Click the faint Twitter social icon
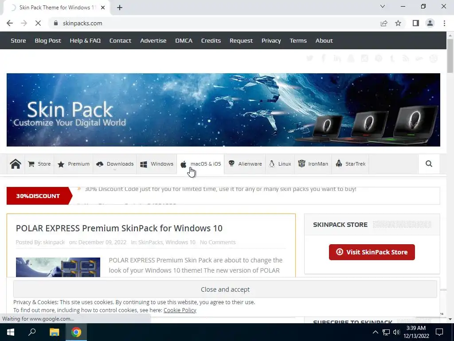The image size is (454, 341). 310,58
